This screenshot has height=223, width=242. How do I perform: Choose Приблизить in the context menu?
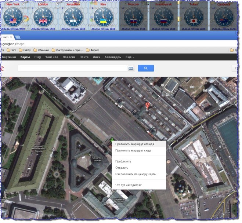pos(123,161)
